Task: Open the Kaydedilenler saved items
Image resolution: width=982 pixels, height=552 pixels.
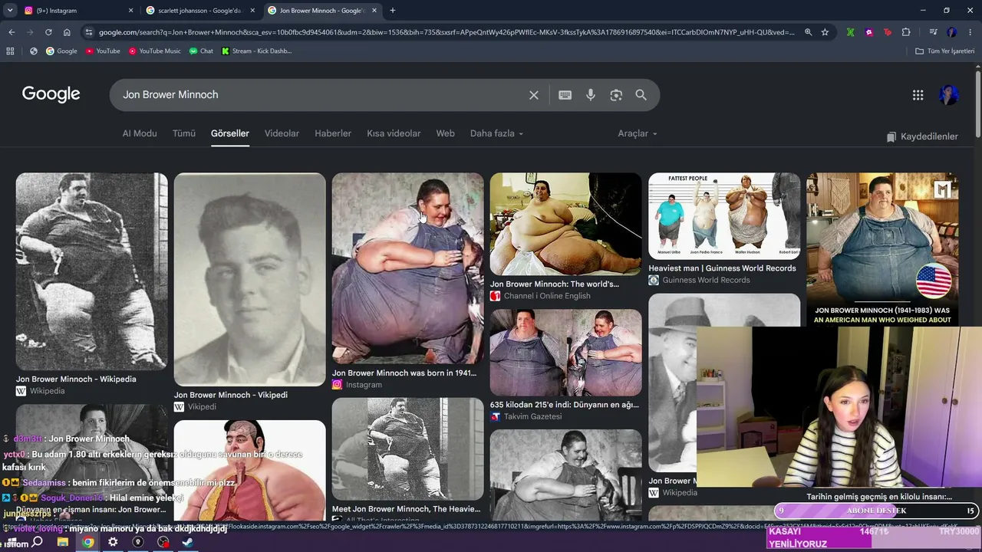Action: coord(922,136)
